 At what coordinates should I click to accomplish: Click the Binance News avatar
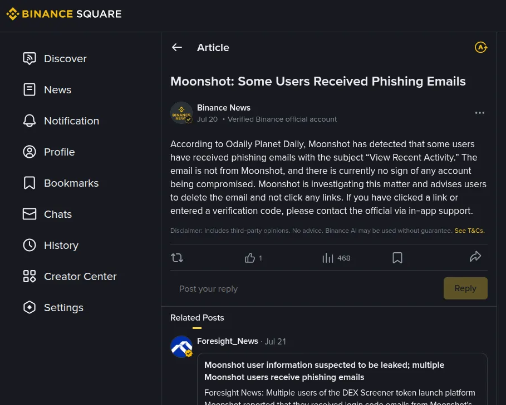click(181, 113)
